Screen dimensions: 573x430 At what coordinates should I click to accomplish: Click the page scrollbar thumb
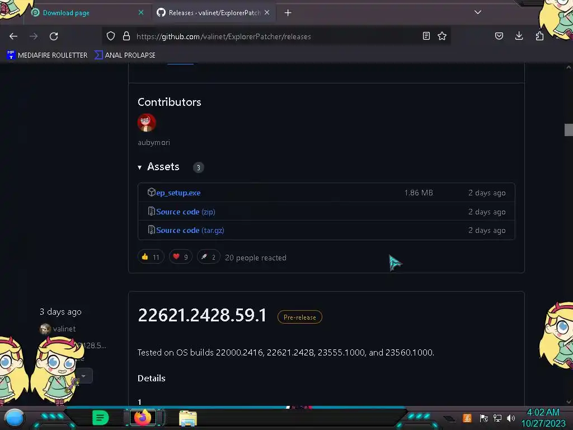pyautogui.click(x=569, y=130)
